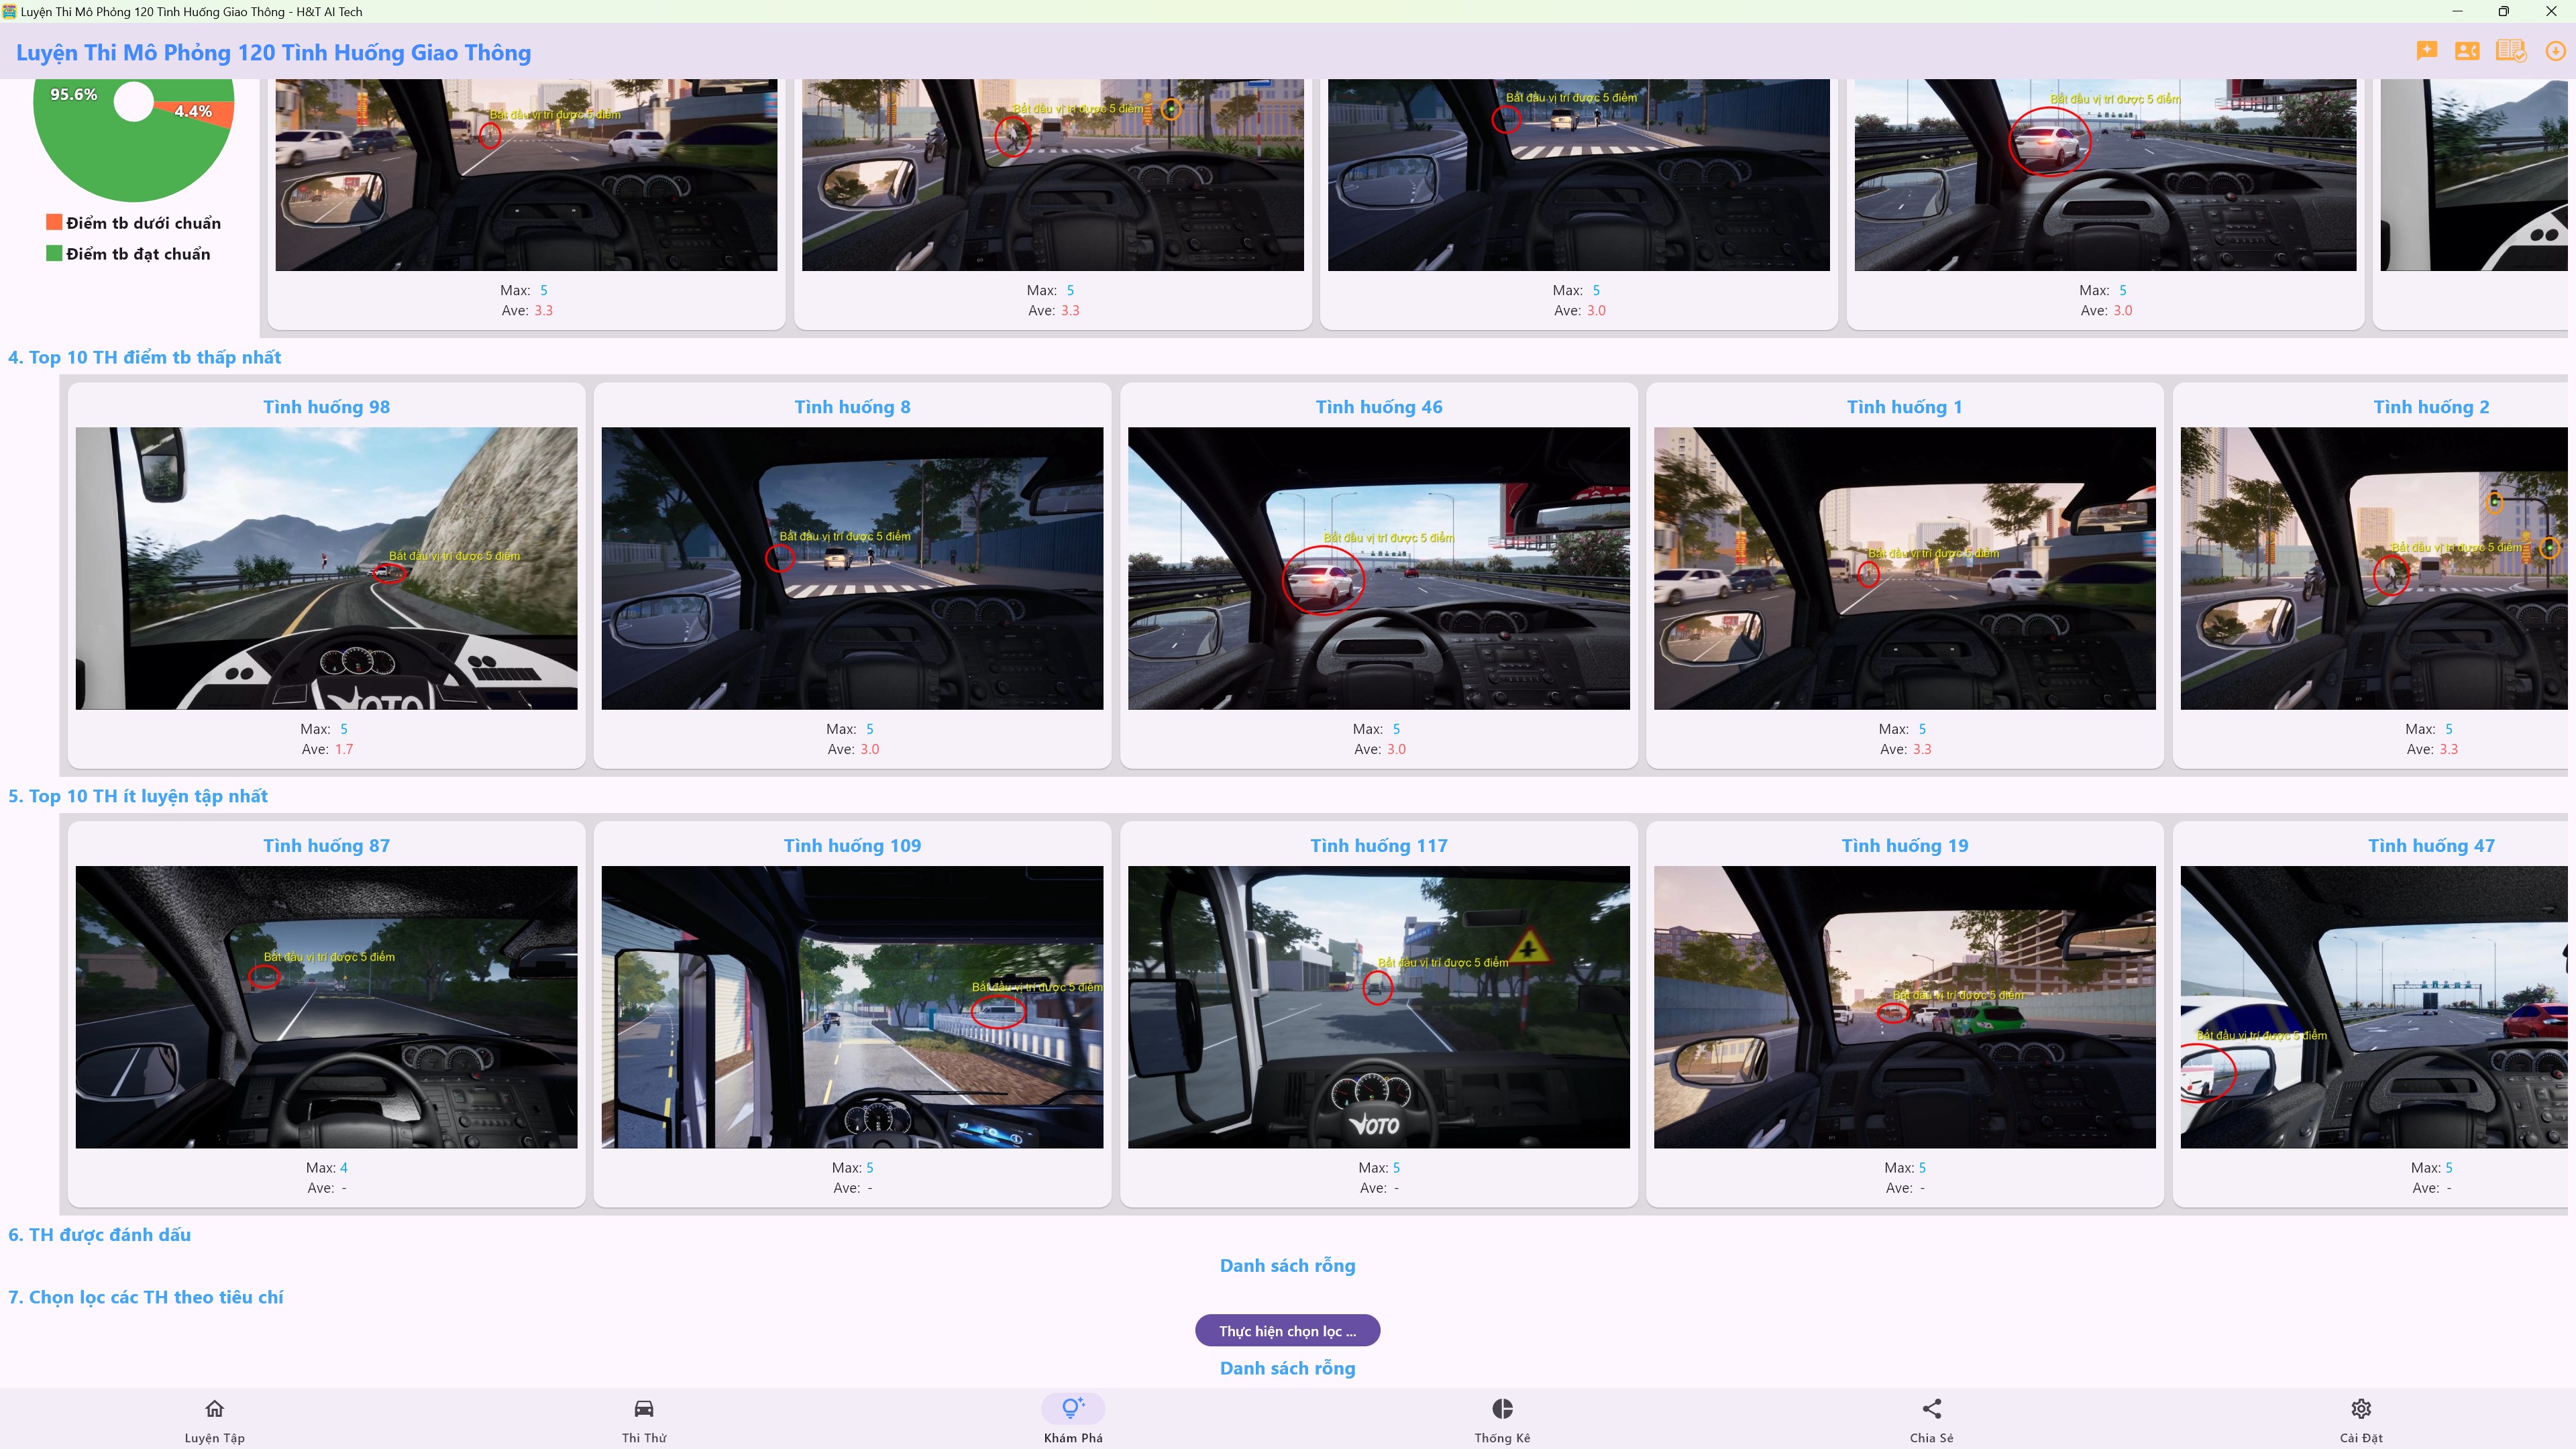Click the Thực hiện chọn lọc button
Viewport: 2576px width, 1449px height.
(1288, 1331)
